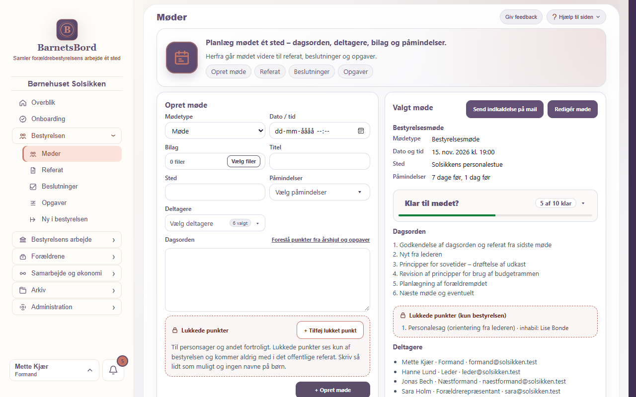Click the Referat pill in banner
636x397 pixels.
[x=270, y=71]
